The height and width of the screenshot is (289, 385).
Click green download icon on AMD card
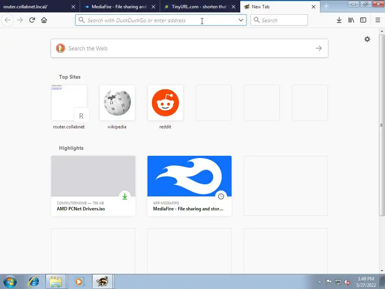[x=125, y=196]
